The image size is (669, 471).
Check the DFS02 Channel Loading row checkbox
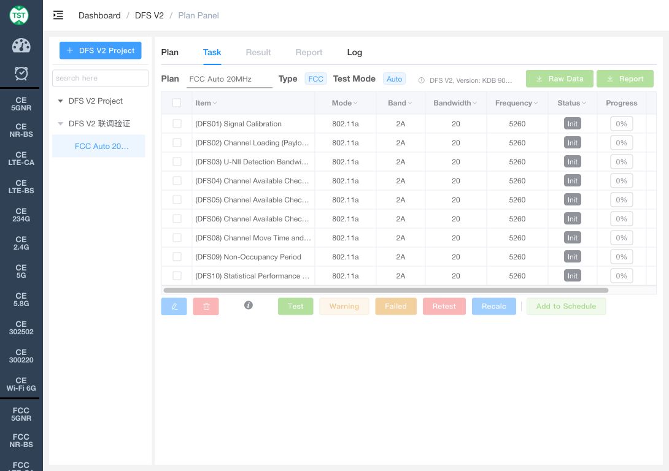[177, 143]
